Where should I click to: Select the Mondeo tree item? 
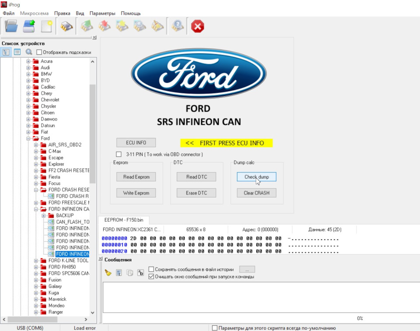56,306
